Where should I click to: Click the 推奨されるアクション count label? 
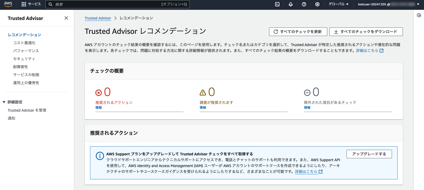[114, 103]
